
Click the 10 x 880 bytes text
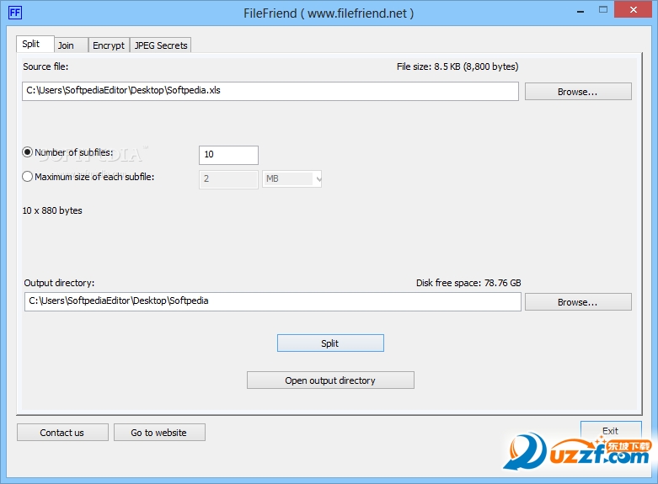[52, 210]
